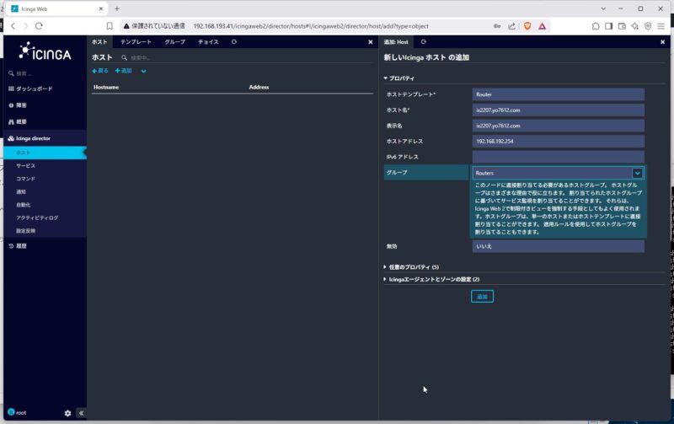Open the Brave shields icon
This screenshot has height=424, width=674.
[527, 26]
